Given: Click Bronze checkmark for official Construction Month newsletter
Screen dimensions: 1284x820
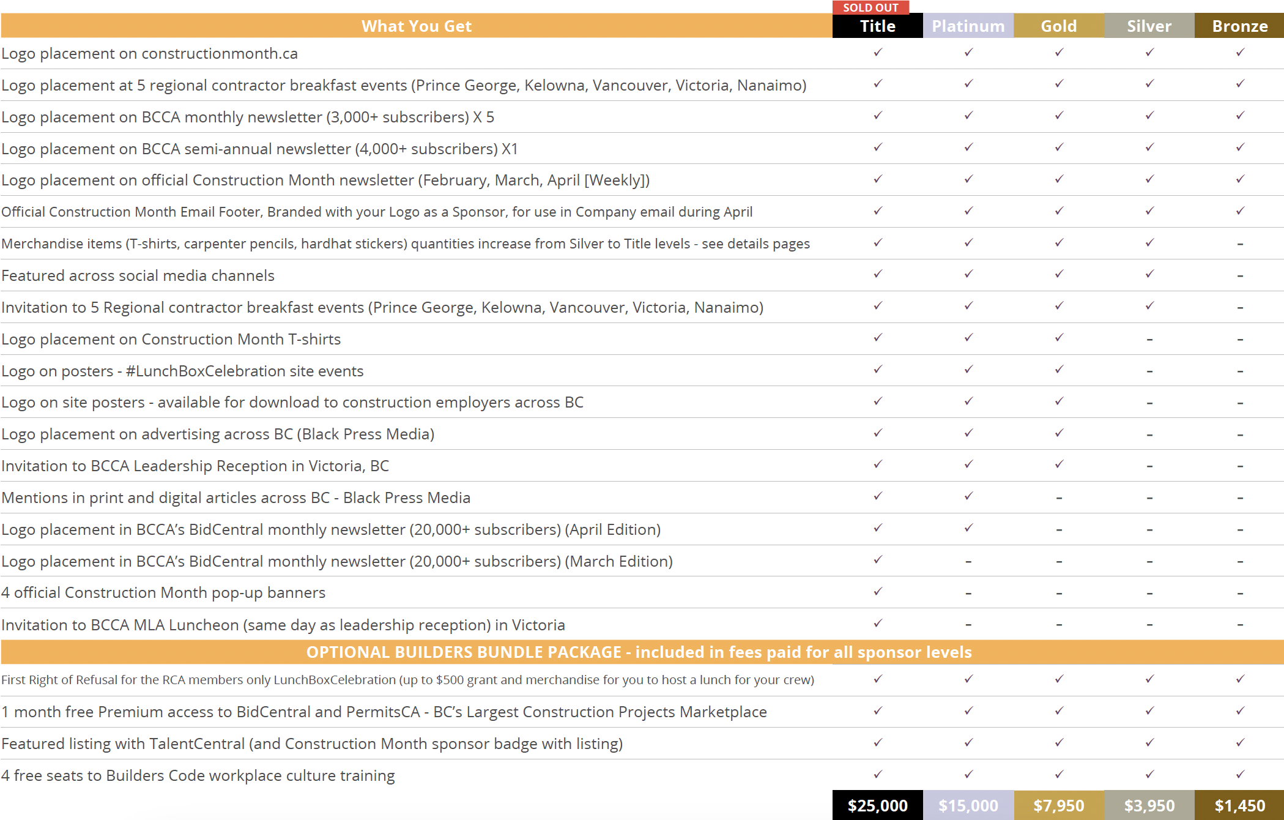Looking at the screenshot, I should pyautogui.click(x=1240, y=179).
